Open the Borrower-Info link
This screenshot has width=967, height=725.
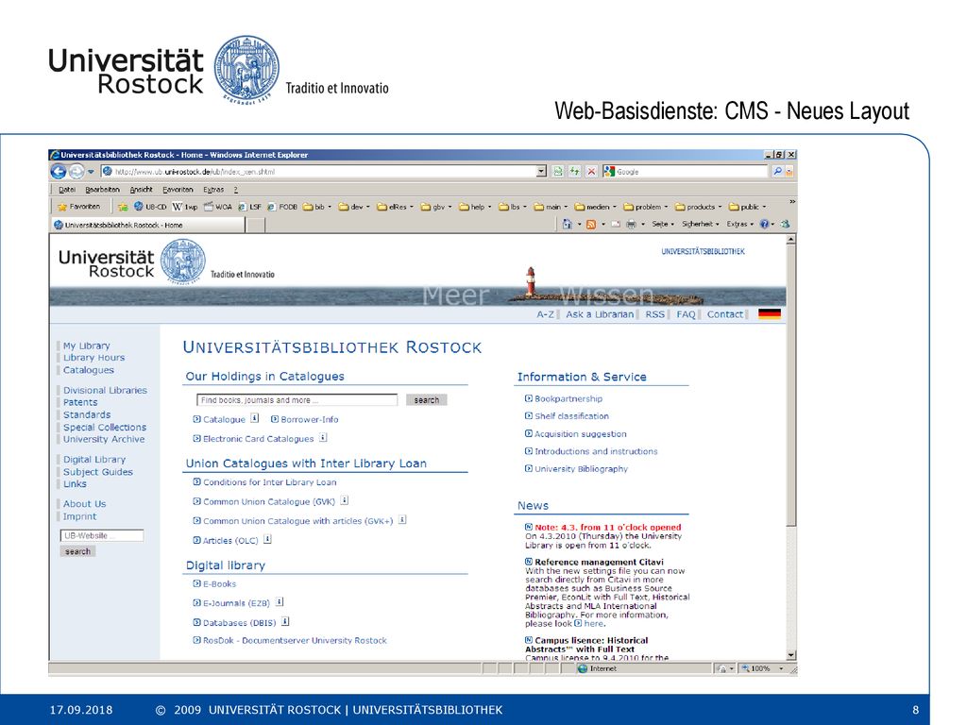coord(310,419)
